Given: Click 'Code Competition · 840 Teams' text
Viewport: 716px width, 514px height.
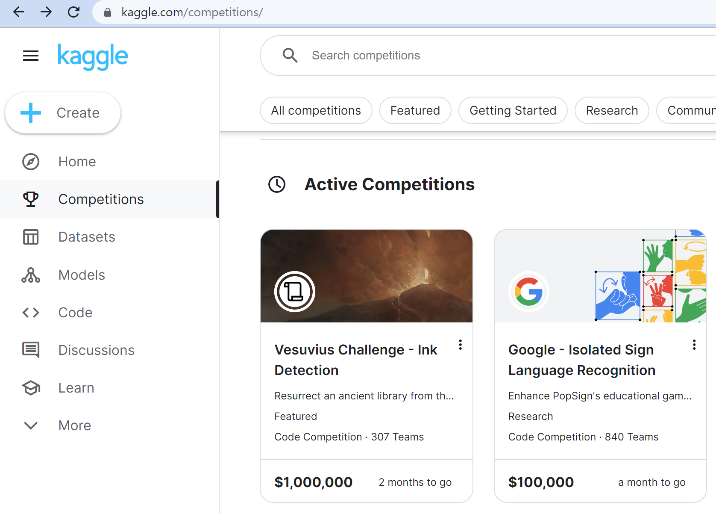Looking at the screenshot, I should pos(583,437).
